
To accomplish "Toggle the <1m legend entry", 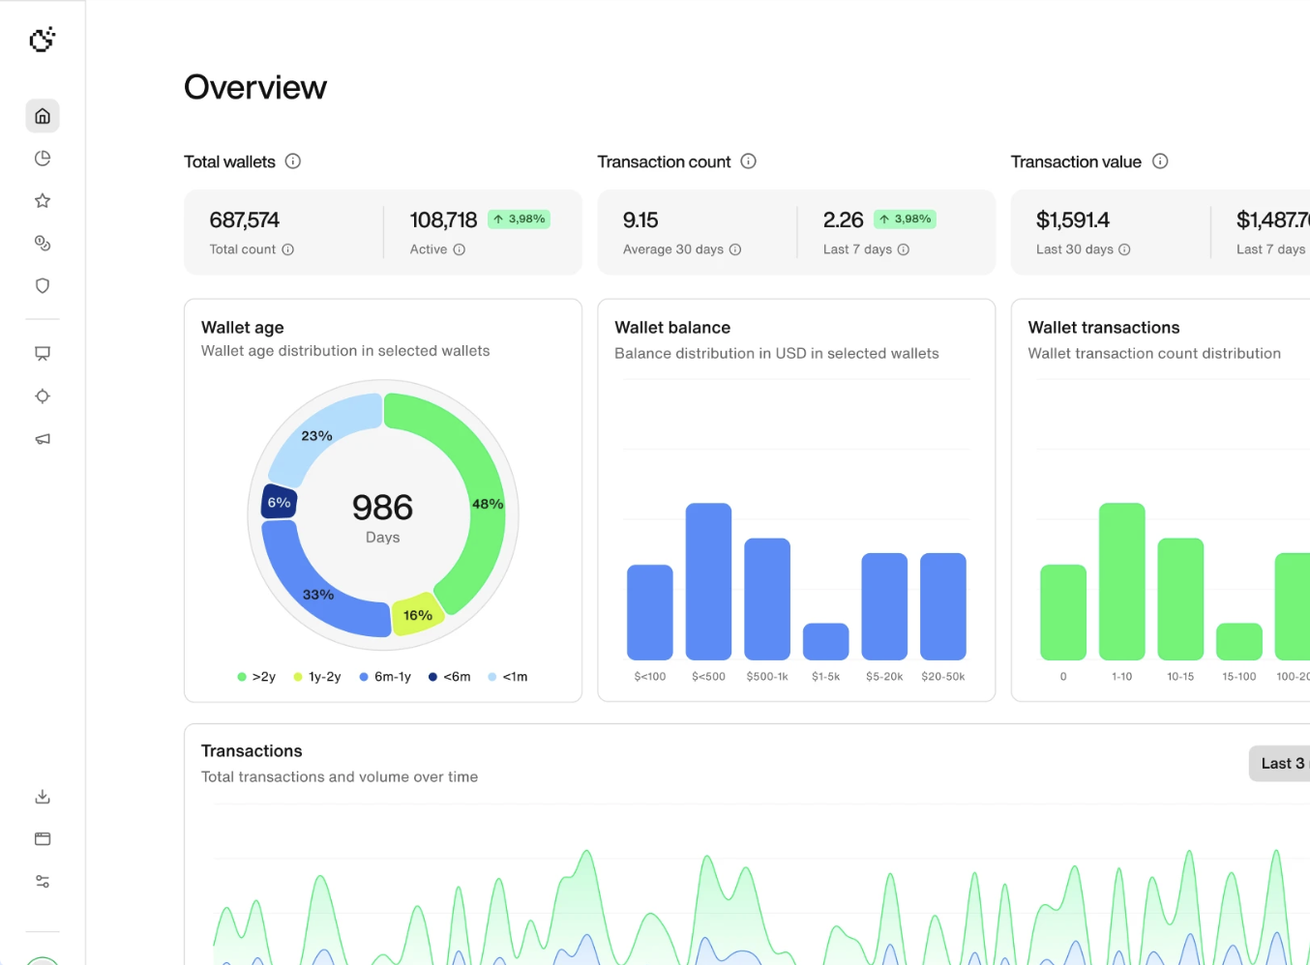I will pos(507,676).
